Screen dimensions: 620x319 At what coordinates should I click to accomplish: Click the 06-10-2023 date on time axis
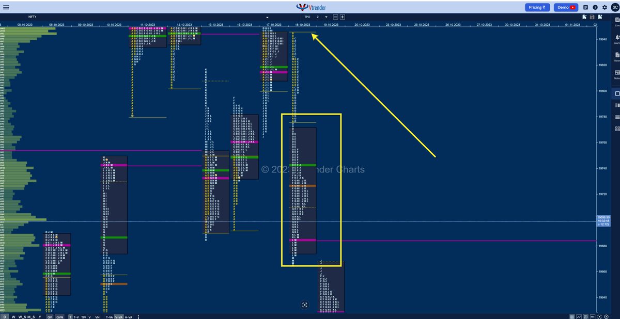(57, 24)
